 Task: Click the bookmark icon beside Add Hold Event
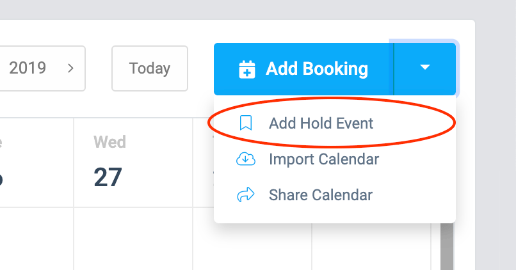point(246,123)
